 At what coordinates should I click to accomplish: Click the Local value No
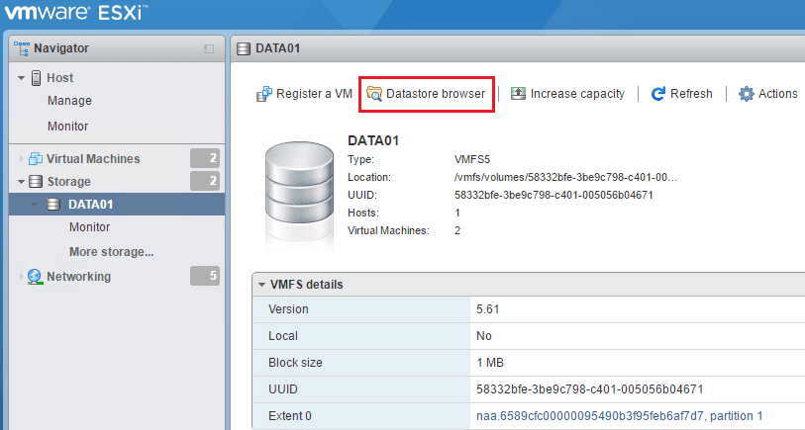(483, 336)
